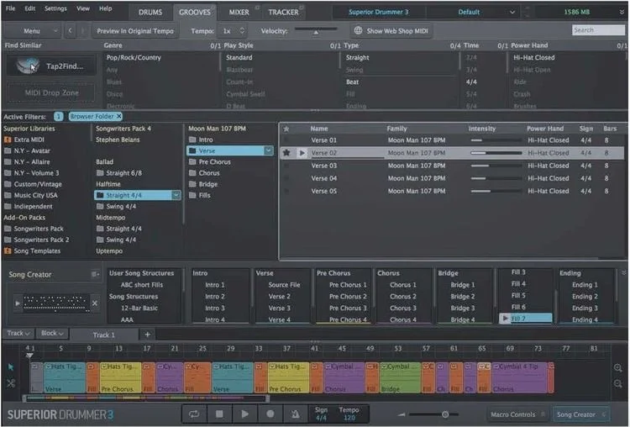The width and height of the screenshot is (630, 427).
Task: Play the Song Creator source groove
Action: coord(18,303)
